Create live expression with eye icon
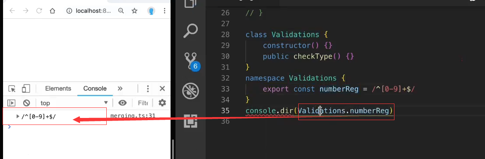The height and width of the screenshot is (159, 485). [x=123, y=103]
